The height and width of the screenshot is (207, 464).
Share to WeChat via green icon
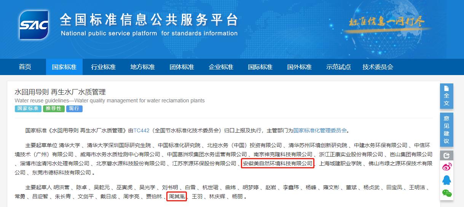[446, 193]
